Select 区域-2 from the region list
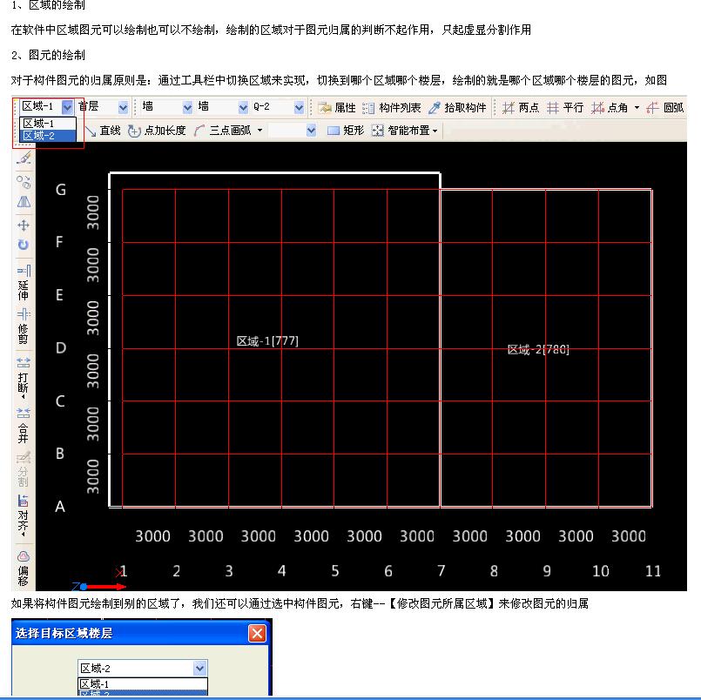The image size is (701, 700). point(50,137)
